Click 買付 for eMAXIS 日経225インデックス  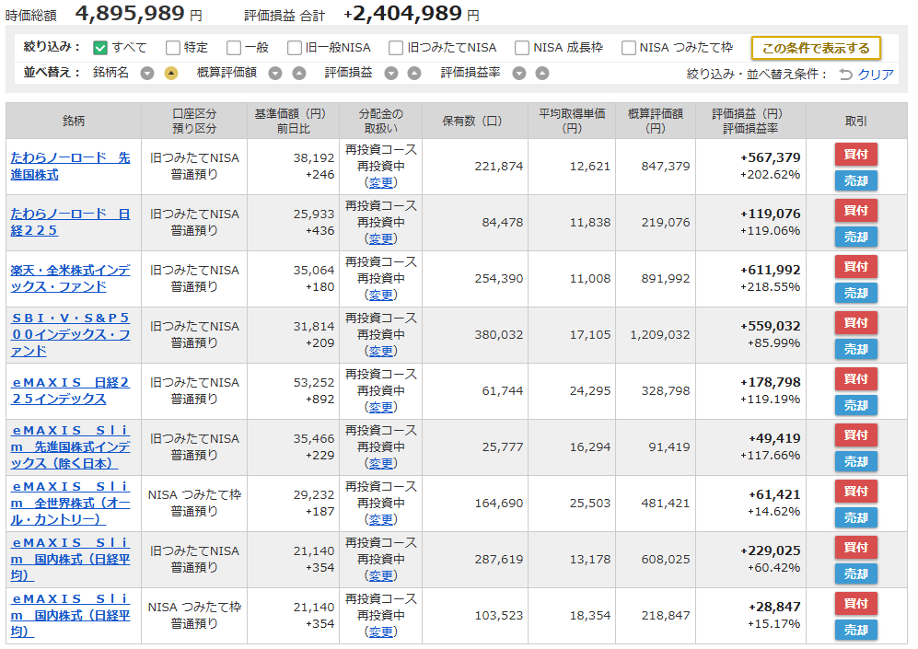click(856, 379)
